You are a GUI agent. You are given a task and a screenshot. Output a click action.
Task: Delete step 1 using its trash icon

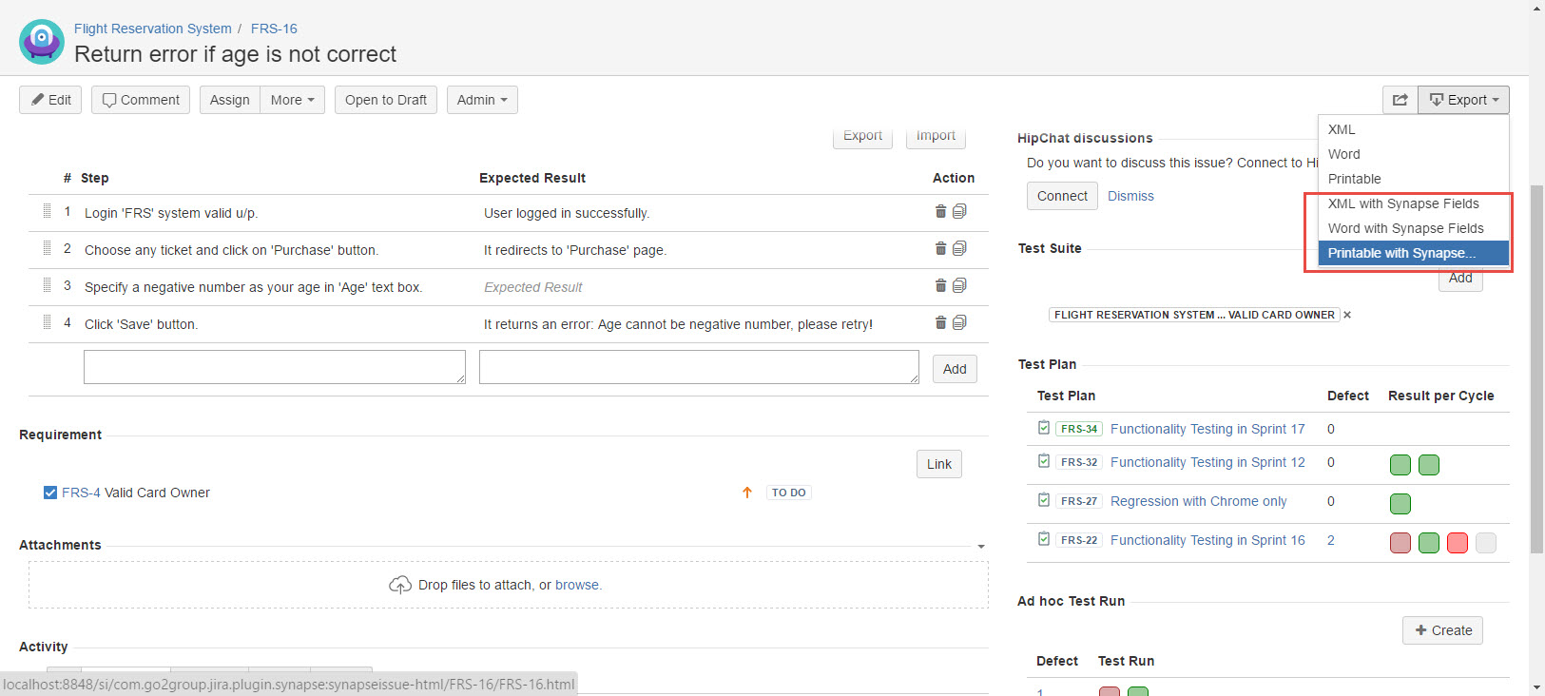(940, 211)
